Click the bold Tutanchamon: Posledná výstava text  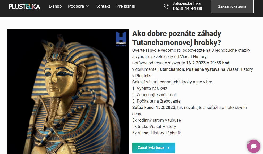click(x=189, y=69)
